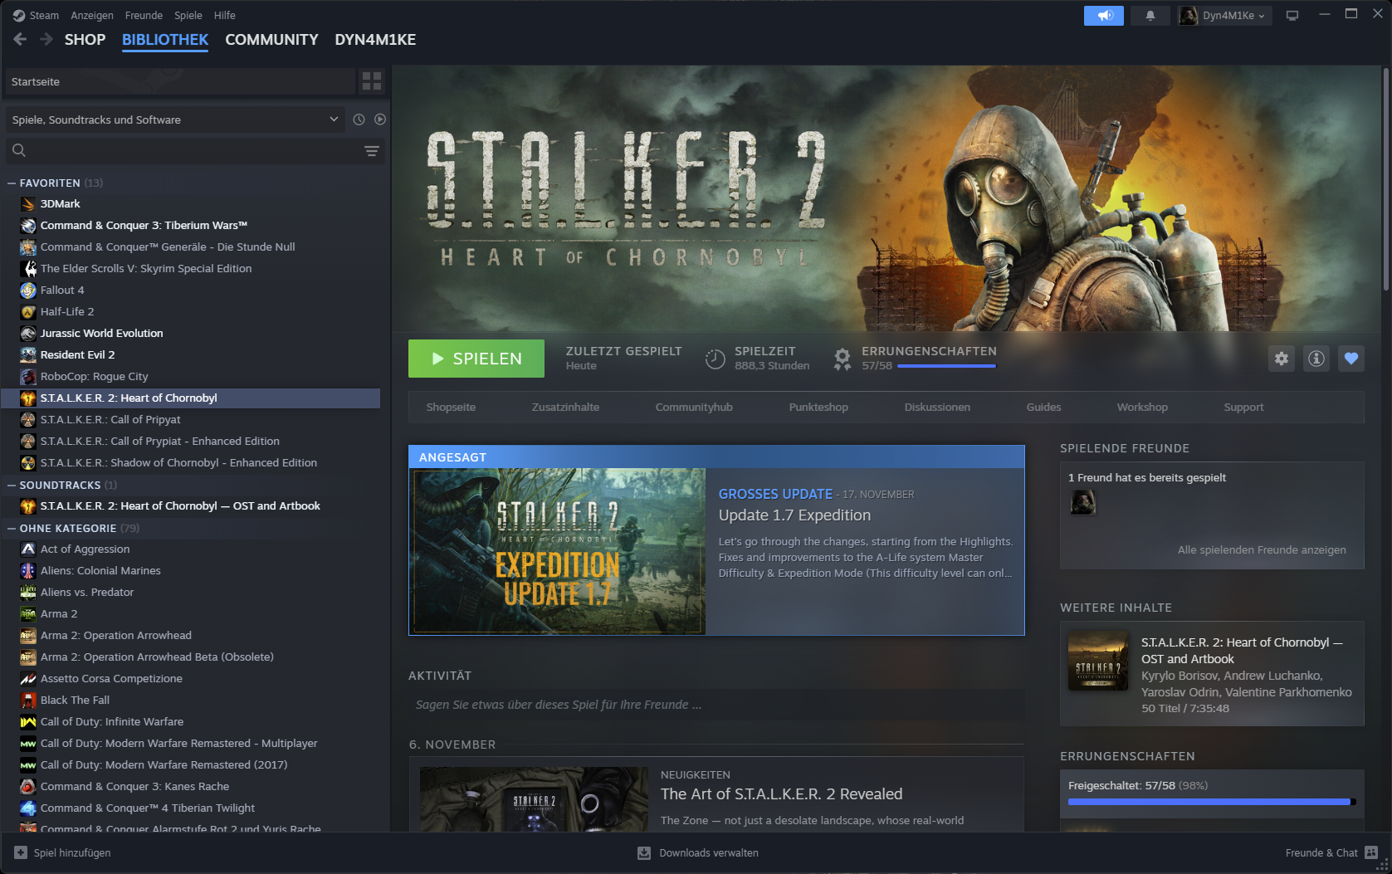Open The Art of S.T.A.L.K.E.R. 2 Revealed

pyautogui.click(x=781, y=794)
